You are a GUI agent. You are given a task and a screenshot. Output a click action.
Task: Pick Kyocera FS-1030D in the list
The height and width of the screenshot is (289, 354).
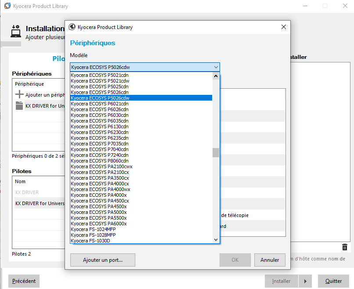click(x=90, y=241)
